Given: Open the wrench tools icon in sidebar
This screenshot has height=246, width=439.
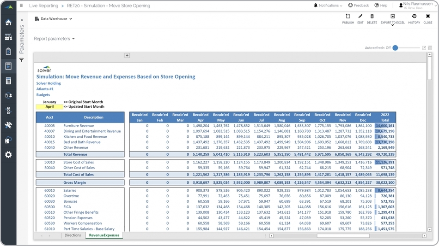Looking at the screenshot, I should pyautogui.click(x=8, y=125).
